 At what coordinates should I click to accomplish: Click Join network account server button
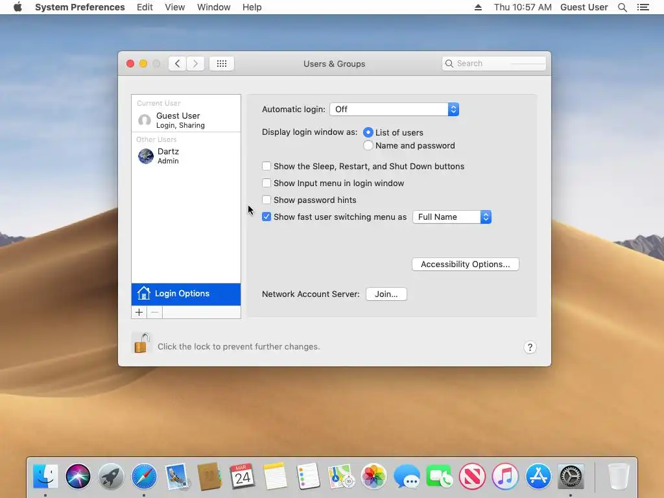click(x=386, y=294)
